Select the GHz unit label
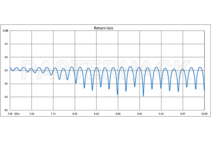The width and height of the screenshot is (211, 141). (x=17, y=114)
